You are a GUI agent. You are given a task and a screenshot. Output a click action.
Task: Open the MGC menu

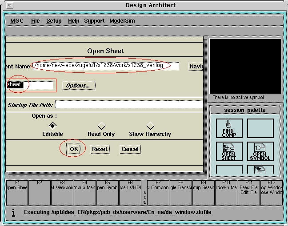click(x=17, y=21)
